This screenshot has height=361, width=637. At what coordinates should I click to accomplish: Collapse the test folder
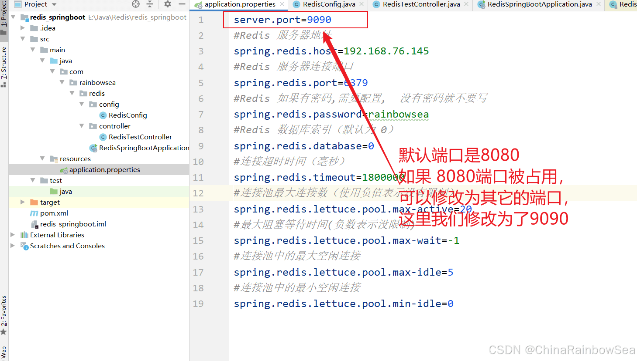point(33,180)
